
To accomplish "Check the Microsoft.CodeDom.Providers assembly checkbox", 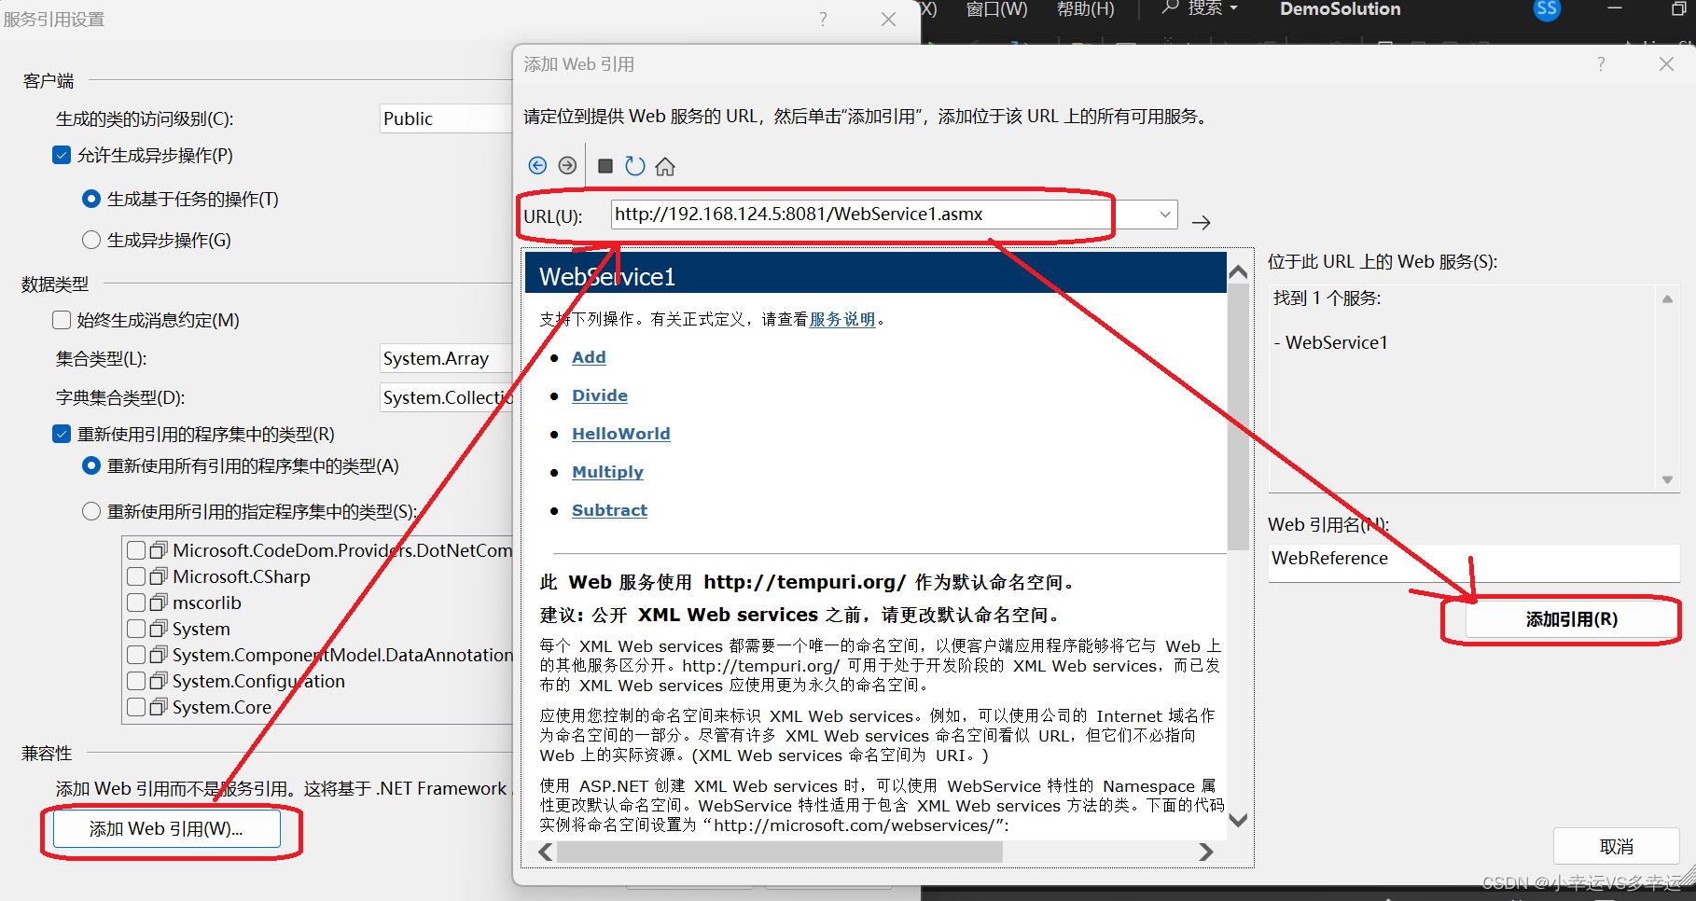I will click(136, 550).
